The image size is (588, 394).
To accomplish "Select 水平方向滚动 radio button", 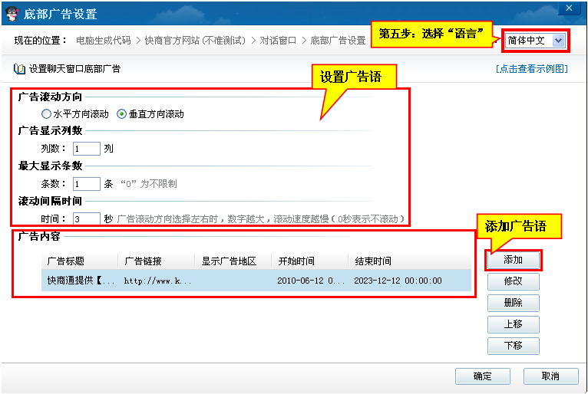I will coord(47,114).
